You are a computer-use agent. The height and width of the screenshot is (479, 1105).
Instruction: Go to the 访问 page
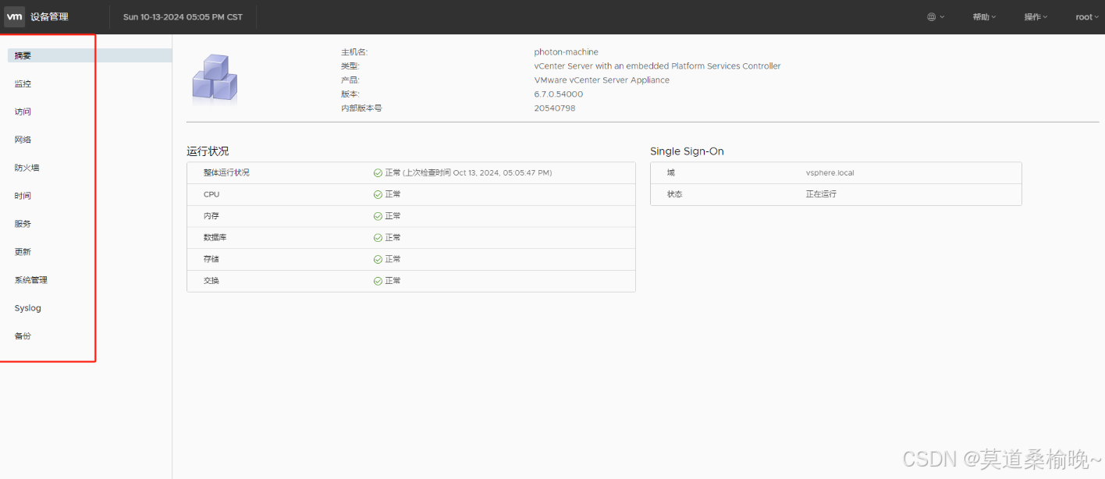[x=23, y=112]
